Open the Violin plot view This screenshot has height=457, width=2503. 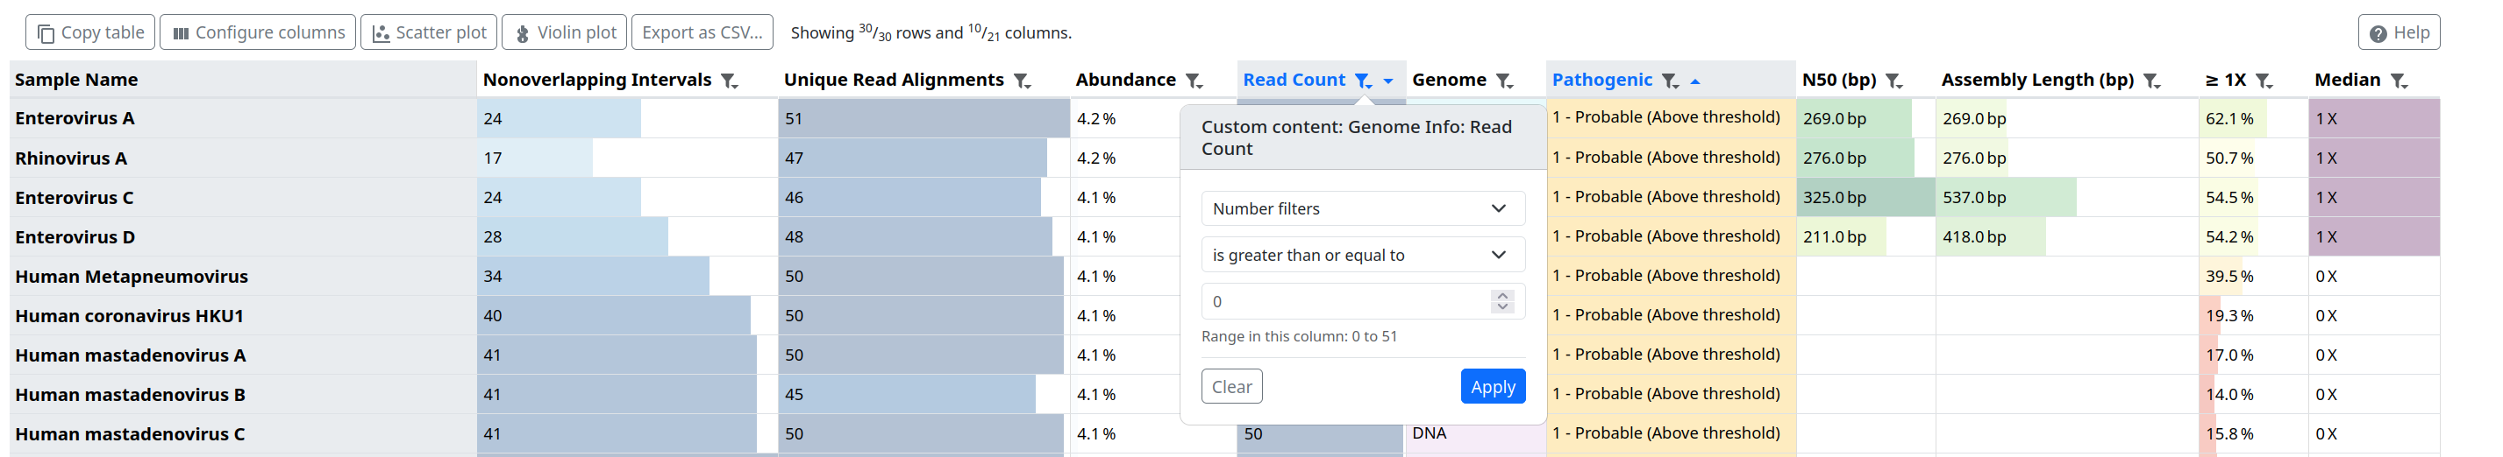pos(566,32)
